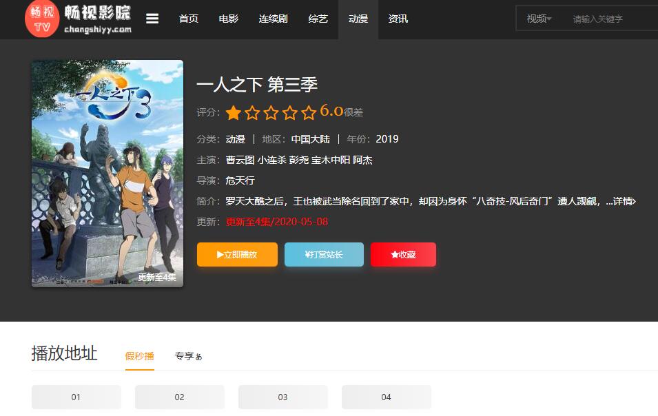The image size is (658, 416).
Task: Click actor name 阿杰
Action: (362, 160)
